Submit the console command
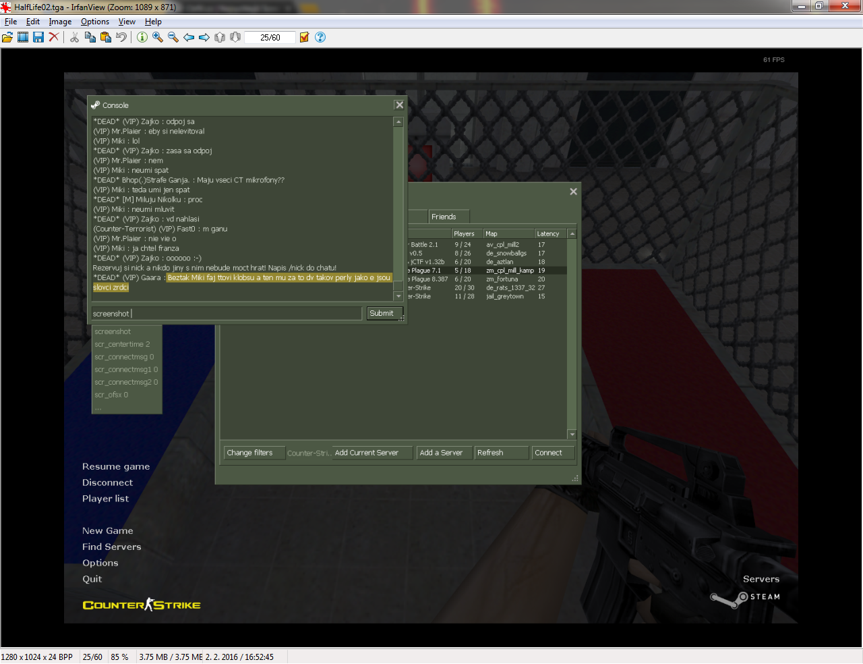The width and height of the screenshot is (863, 664). pyautogui.click(x=384, y=313)
